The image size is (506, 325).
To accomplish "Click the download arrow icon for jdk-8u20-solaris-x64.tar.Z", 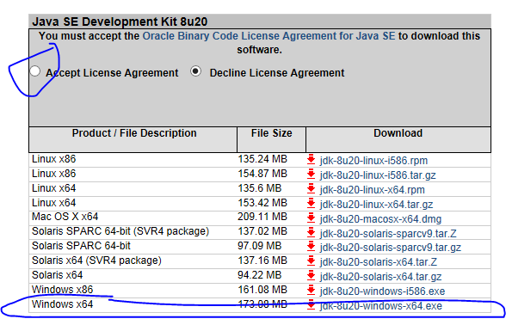I will click(312, 261).
